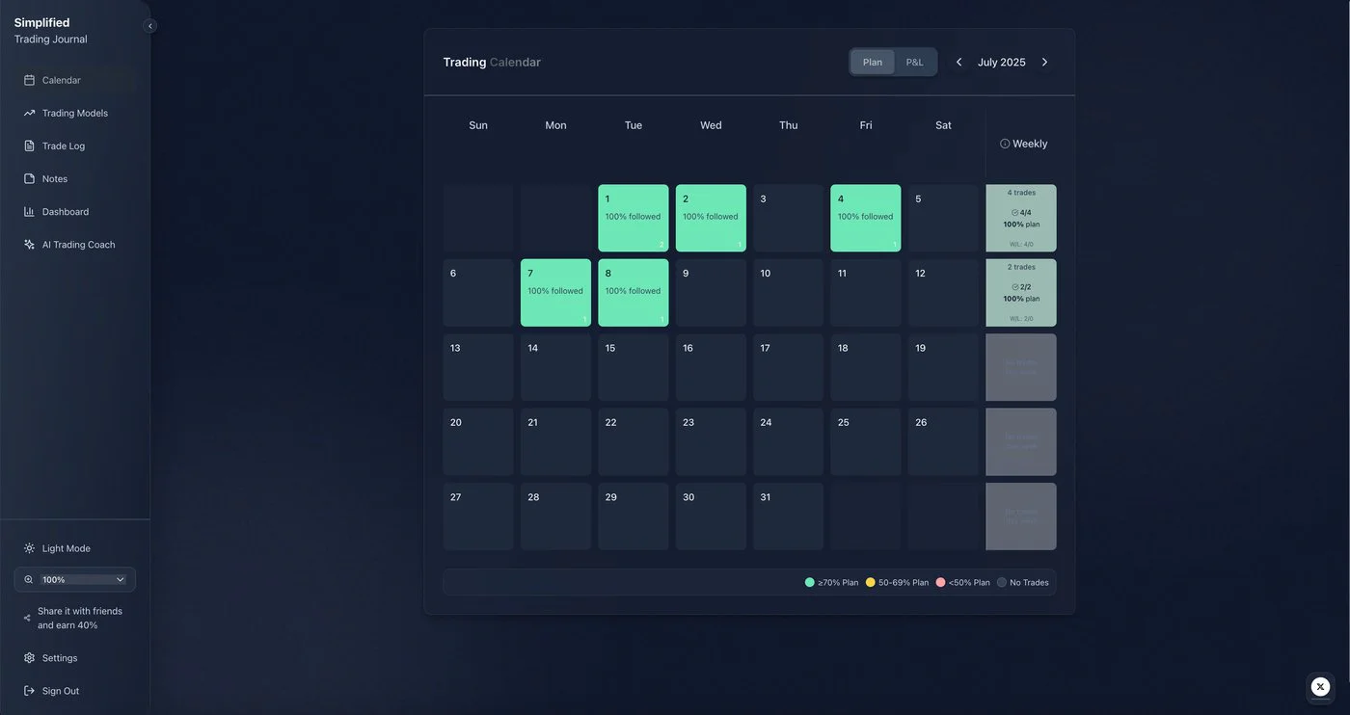
Task: Click the green ≥70% Plan legend dot
Action: [810, 583]
